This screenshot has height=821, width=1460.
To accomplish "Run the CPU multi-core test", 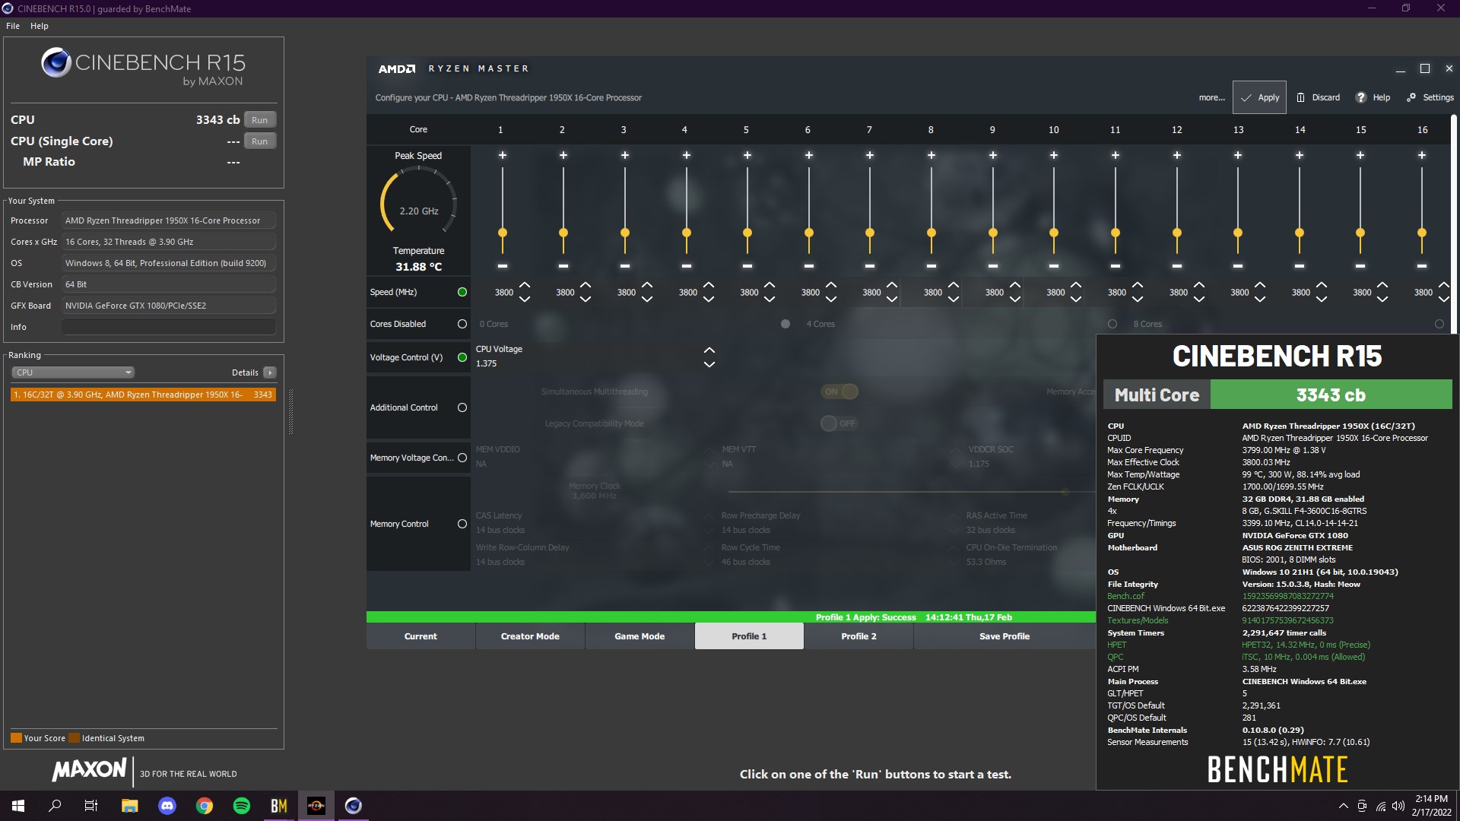I will [x=260, y=120].
